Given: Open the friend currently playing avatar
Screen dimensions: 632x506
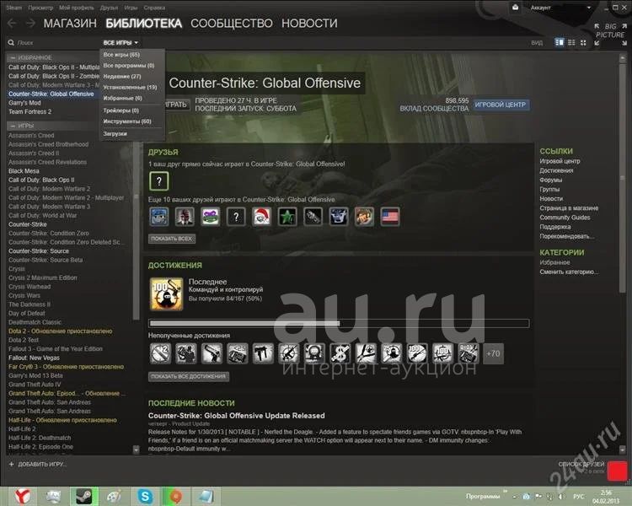Looking at the screenshot, I should point(158,181).
